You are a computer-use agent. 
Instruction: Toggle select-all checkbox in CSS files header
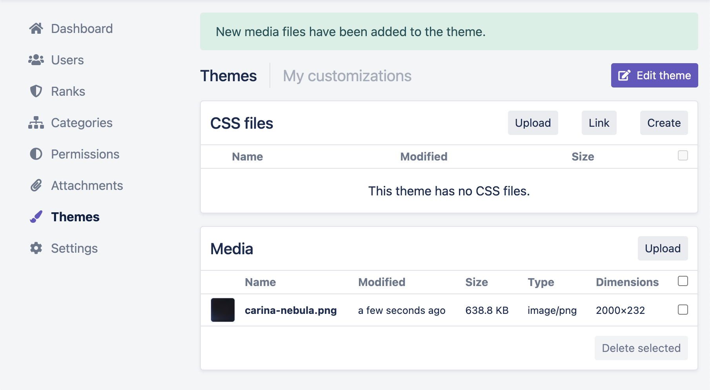[x=683, y=156]
